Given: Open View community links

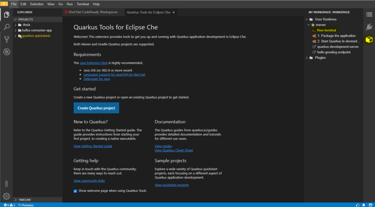Looking at the screenshot, I should pyautogui.click(x=89, y=181).
